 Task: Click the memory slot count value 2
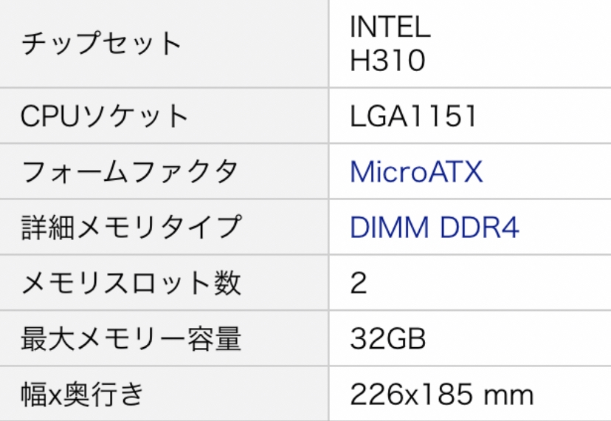[359, 284]
